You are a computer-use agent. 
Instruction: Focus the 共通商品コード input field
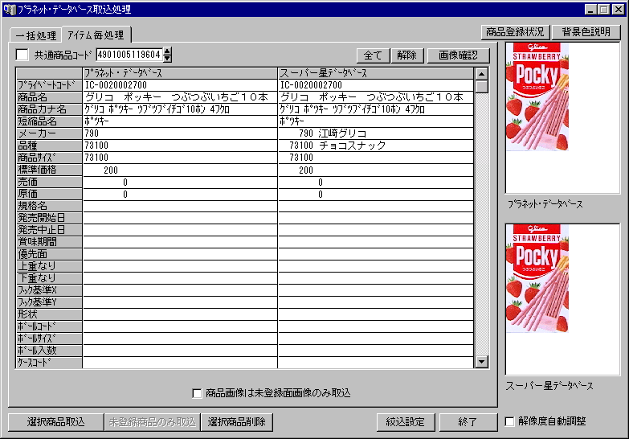(x=129, y=55)
